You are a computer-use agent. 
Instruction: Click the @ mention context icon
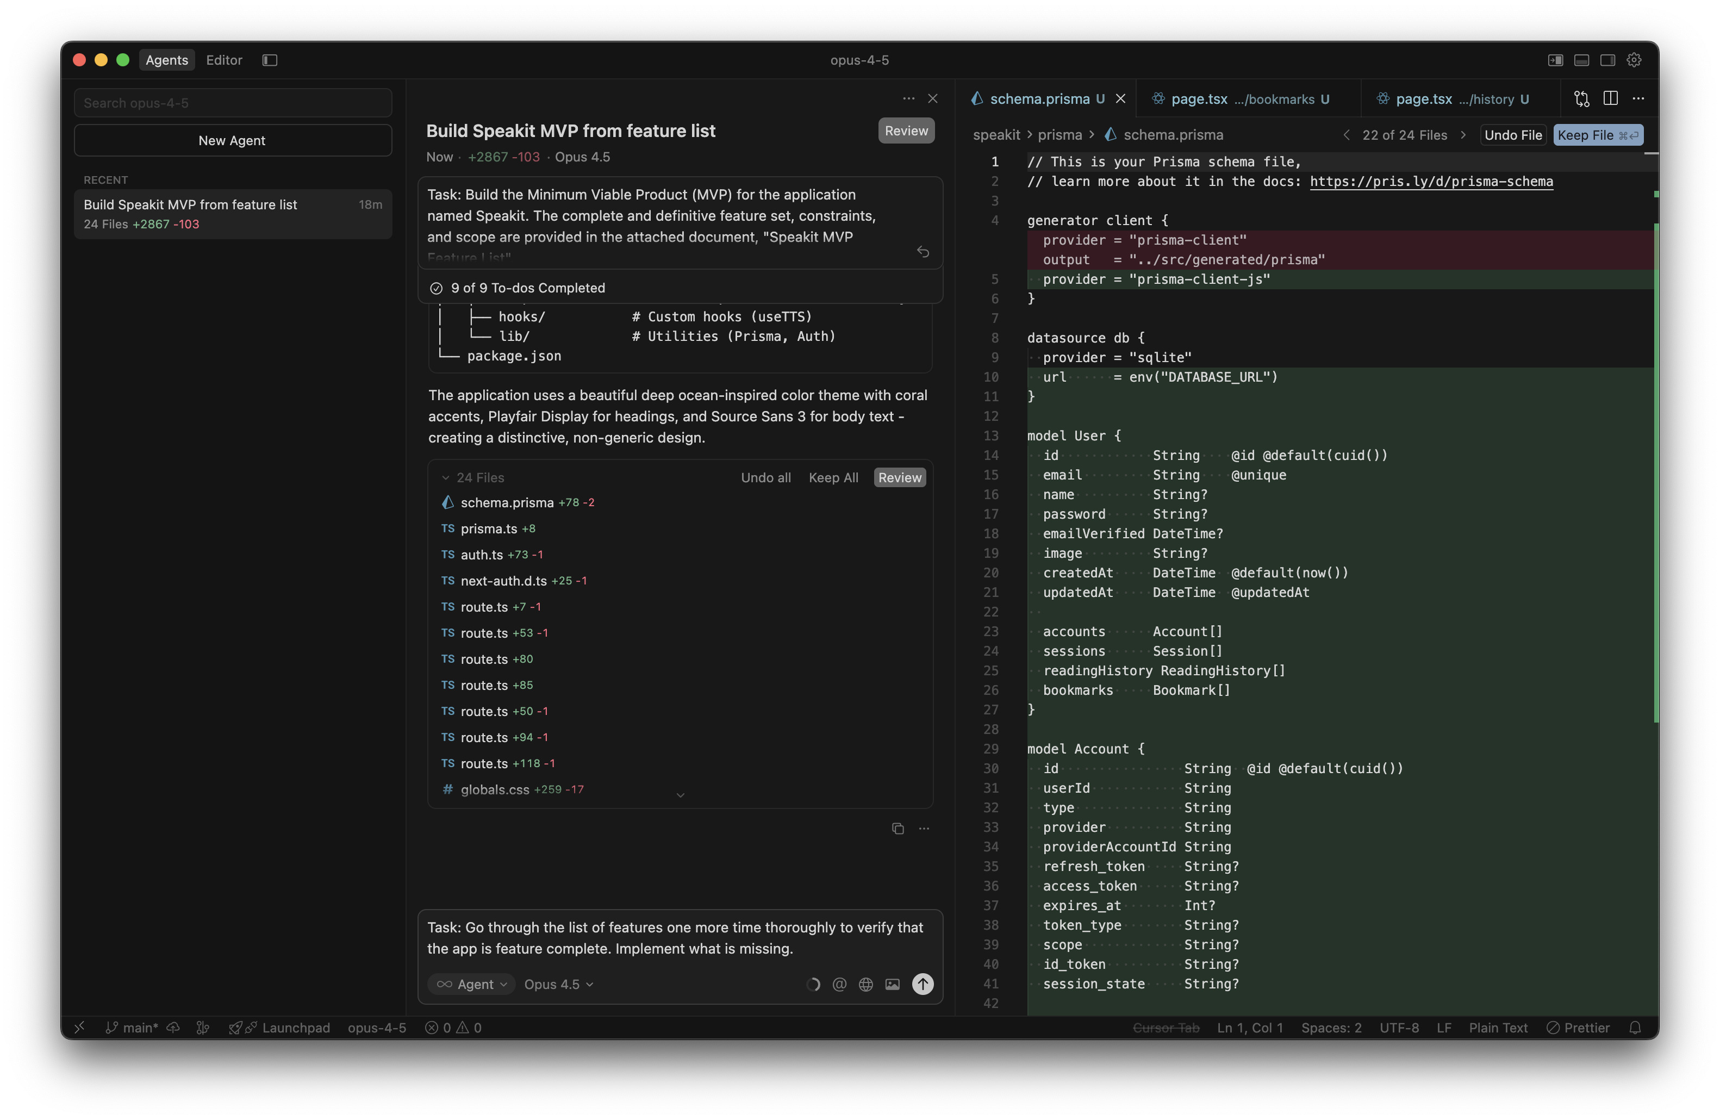click(x=839, y=984)
